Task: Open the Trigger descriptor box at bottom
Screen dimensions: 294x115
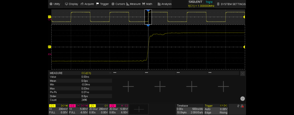Action: (x=216, y=109)
